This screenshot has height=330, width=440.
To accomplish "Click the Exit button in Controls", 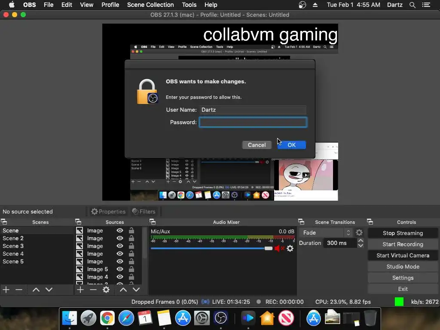I will [x=403, y=289].
